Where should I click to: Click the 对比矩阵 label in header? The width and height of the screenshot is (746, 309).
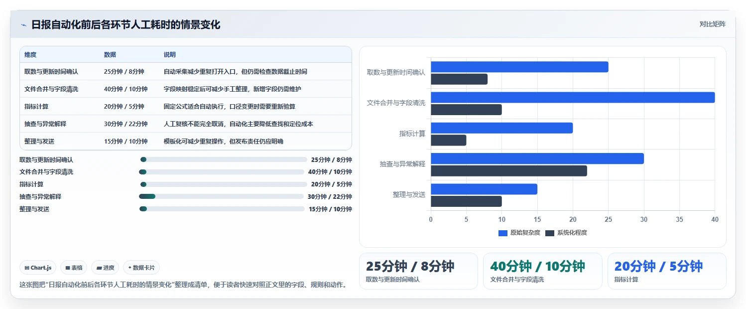pos(713,24)
